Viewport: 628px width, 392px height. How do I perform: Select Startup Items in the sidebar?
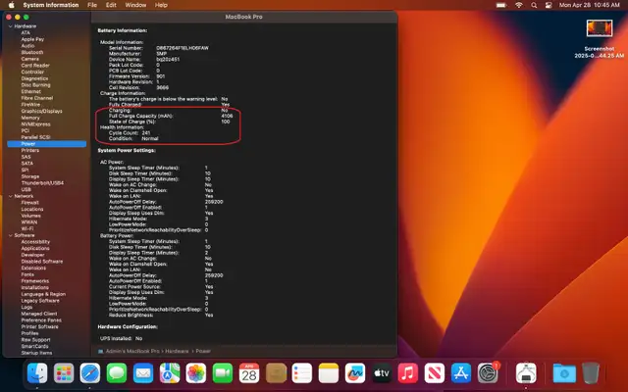pyautogui.click(x=36, y=353)
